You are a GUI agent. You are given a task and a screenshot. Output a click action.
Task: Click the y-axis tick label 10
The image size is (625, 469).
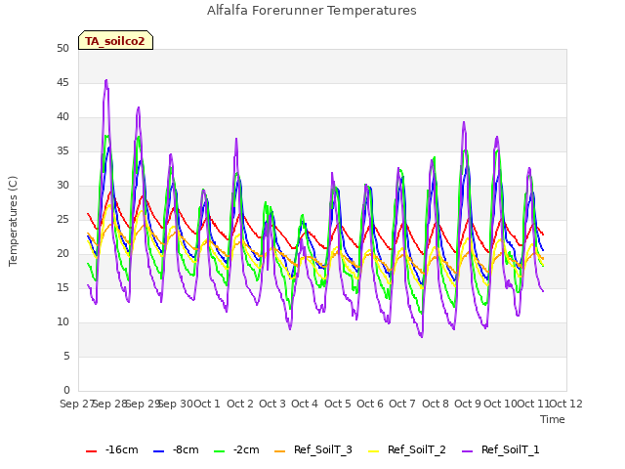62,322
